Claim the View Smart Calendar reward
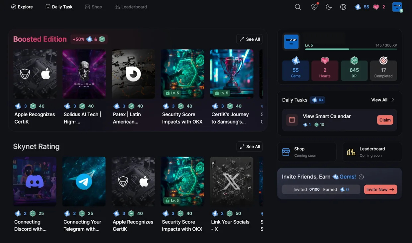Viewport: 412px width, 243px height. (x=385, y=120)
